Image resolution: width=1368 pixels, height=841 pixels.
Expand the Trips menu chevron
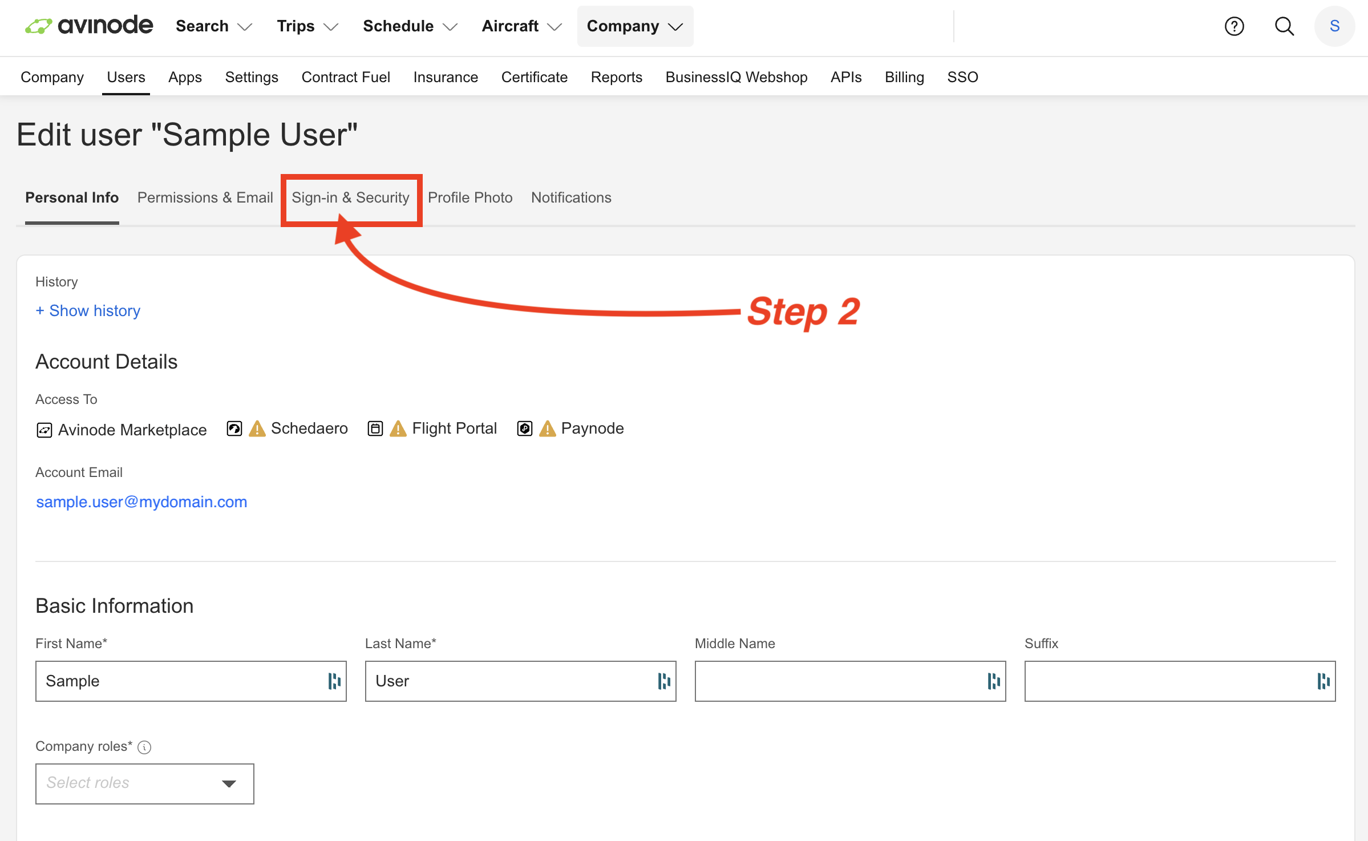pyautogui.click(x=331, y=26)
